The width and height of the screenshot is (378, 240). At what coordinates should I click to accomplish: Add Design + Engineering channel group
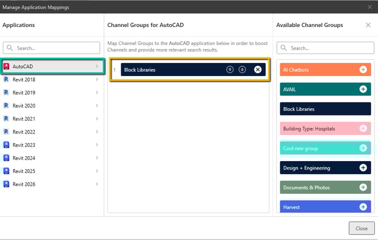point(363,168)
